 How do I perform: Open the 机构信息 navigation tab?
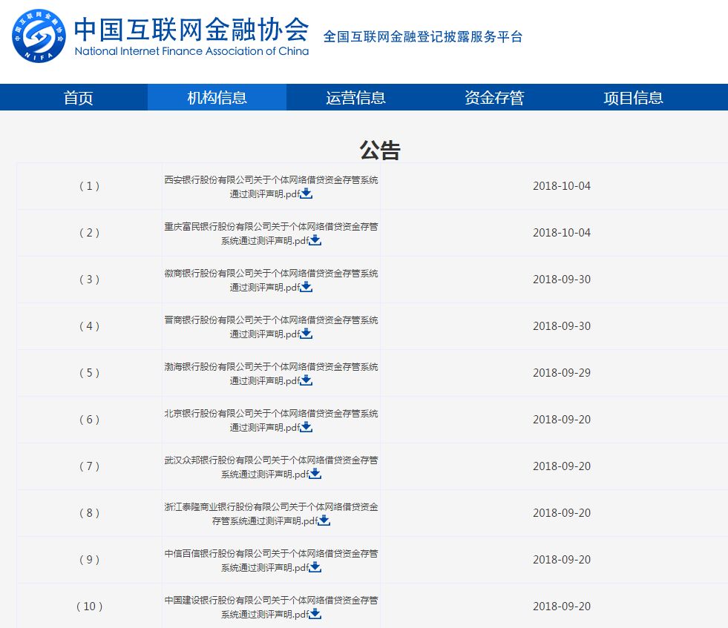(x=217, y=97)
